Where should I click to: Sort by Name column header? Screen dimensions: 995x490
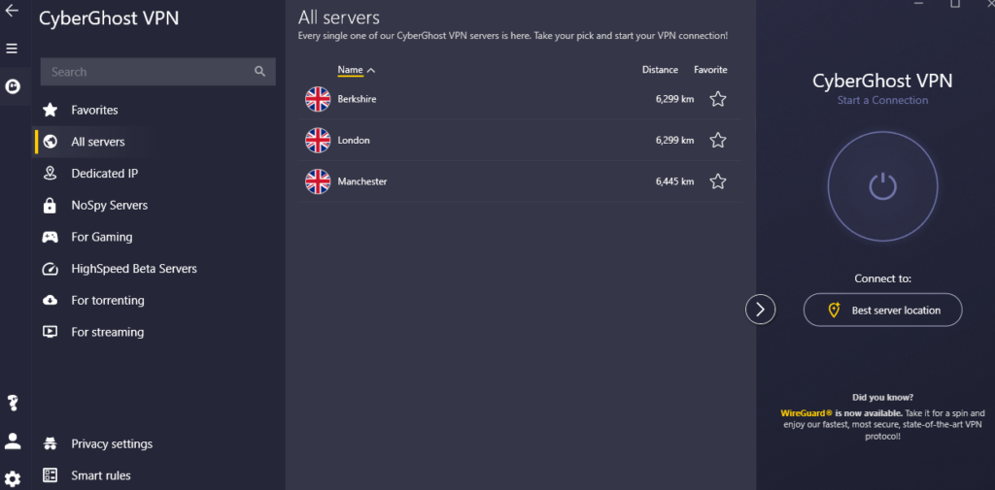(350, 70)
